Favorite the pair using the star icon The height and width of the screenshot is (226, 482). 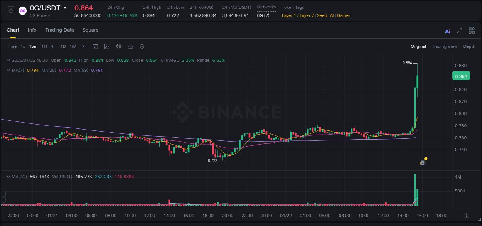[10, 11]
